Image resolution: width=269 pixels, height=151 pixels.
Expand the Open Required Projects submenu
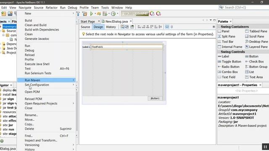tap(73, 104)
